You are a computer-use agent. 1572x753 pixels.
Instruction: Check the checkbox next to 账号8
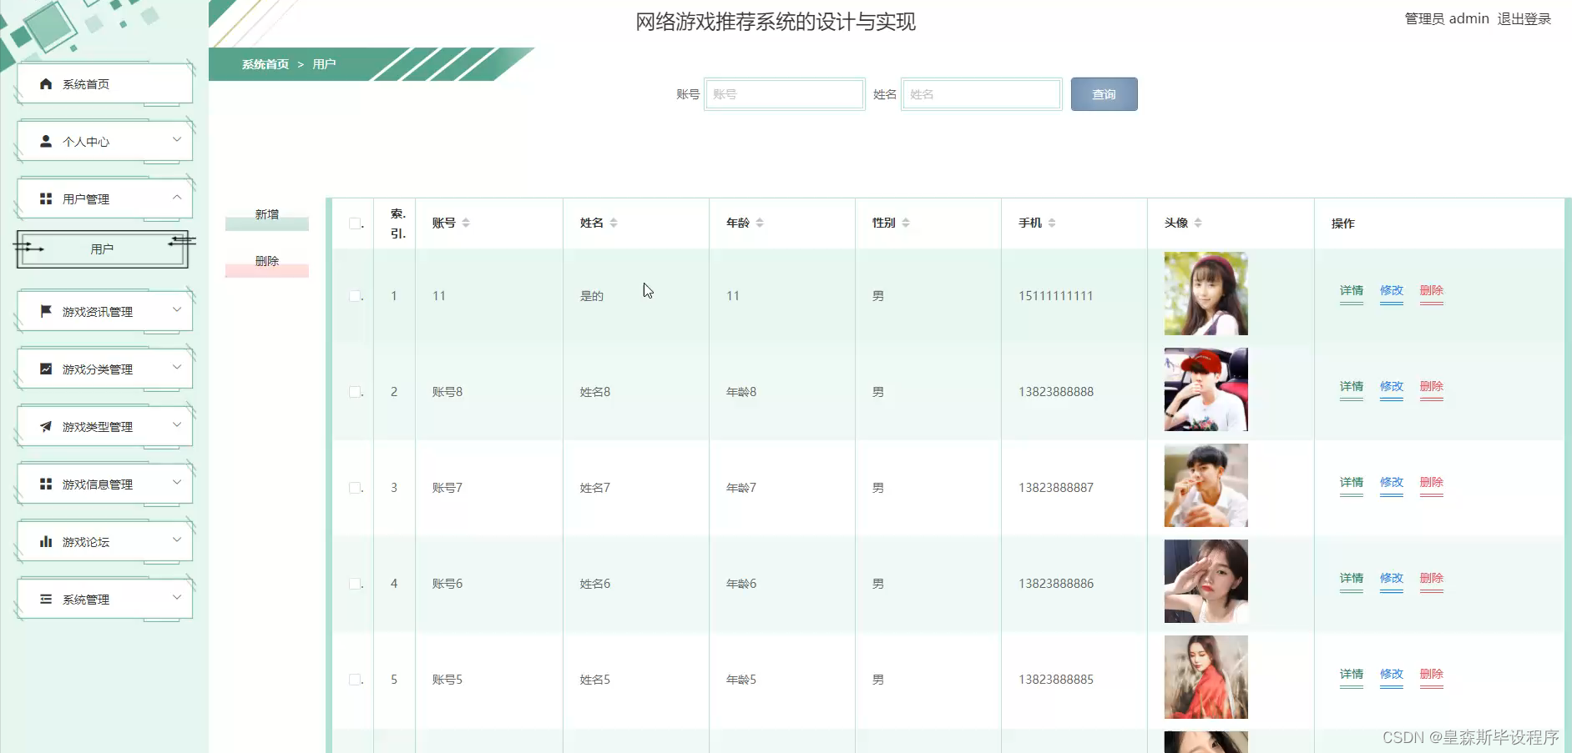pos(354,391)
